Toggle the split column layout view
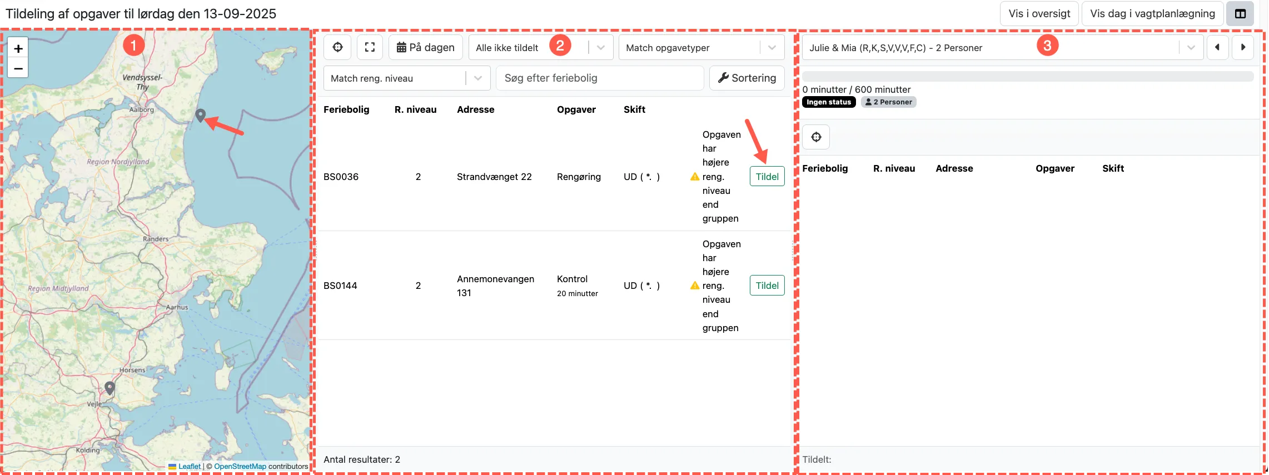This screenshot has width=1269, height=475. pos(1240,14)
